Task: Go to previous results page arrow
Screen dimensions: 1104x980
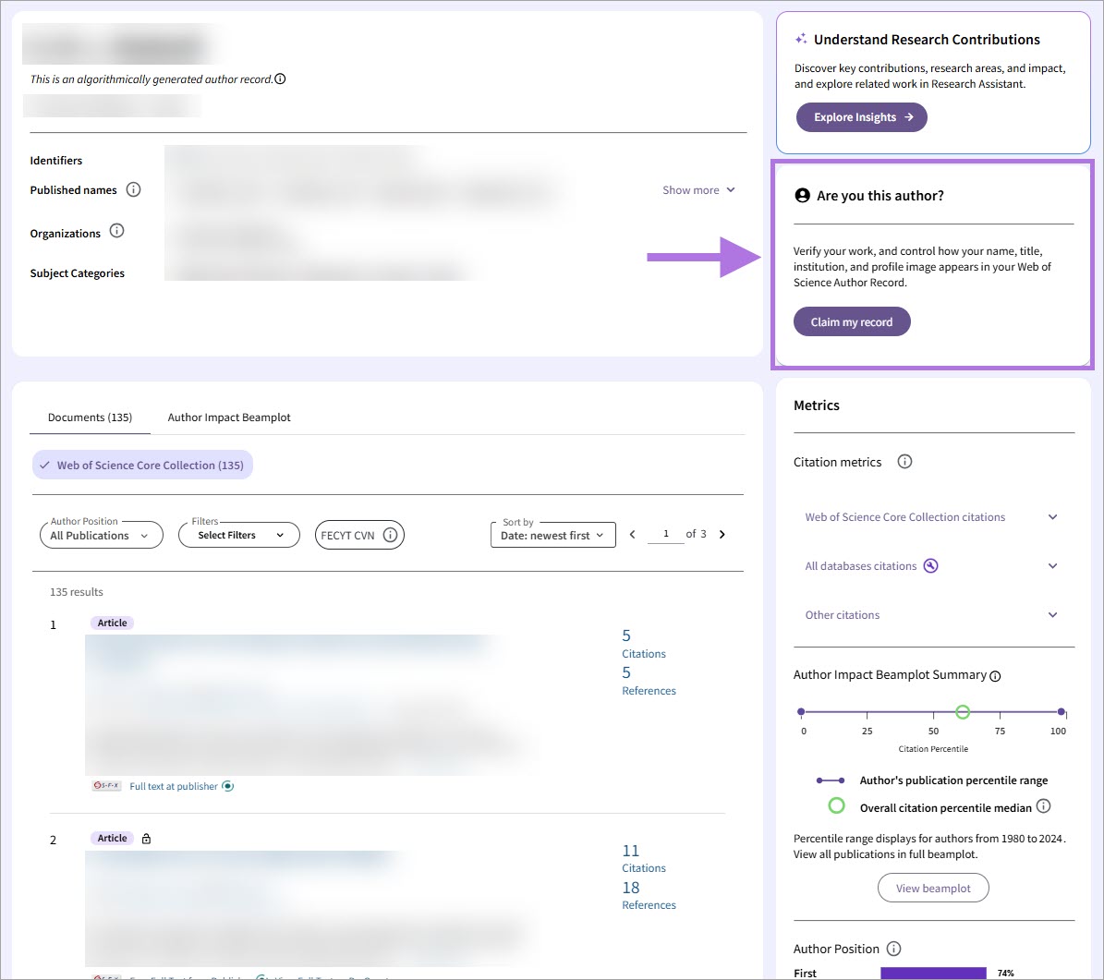Action: [x=632, y=535]
